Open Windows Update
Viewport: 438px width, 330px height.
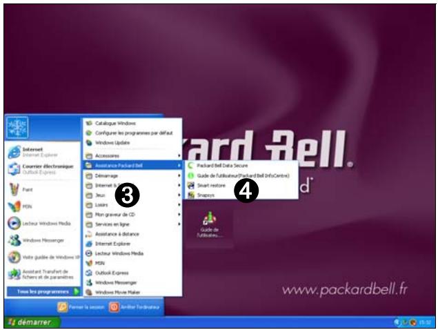pos(132,143)
